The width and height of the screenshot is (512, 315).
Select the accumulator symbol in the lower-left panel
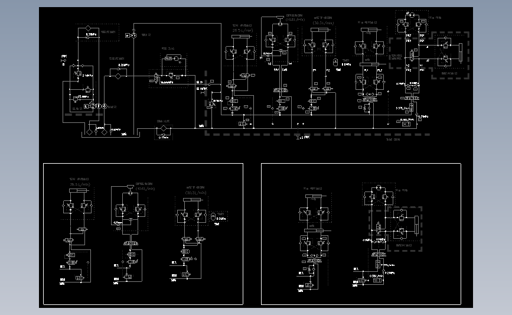213,217
